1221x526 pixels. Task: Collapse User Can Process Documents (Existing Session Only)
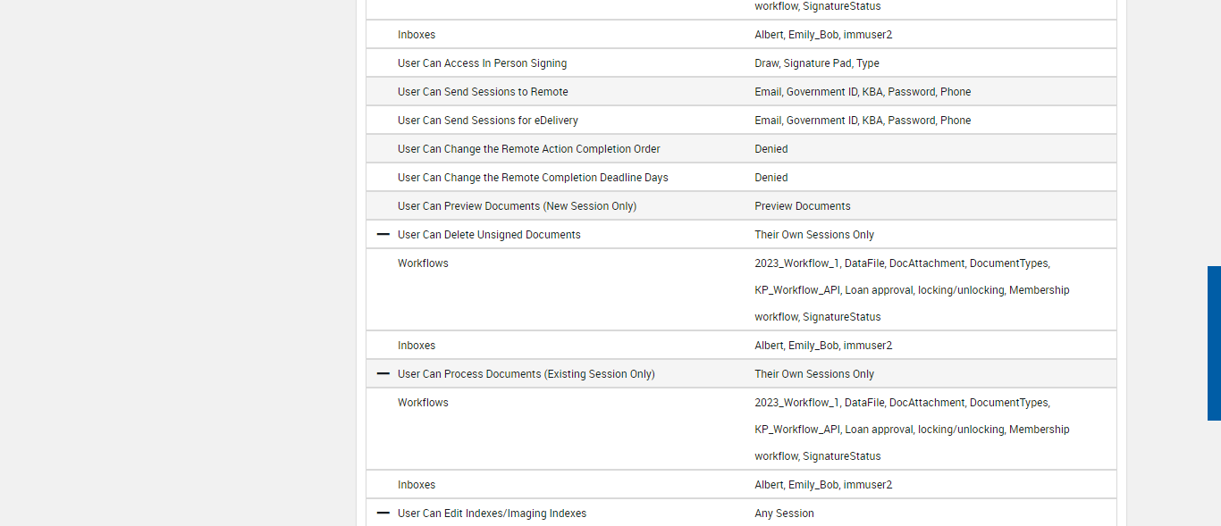pos(383,373)
